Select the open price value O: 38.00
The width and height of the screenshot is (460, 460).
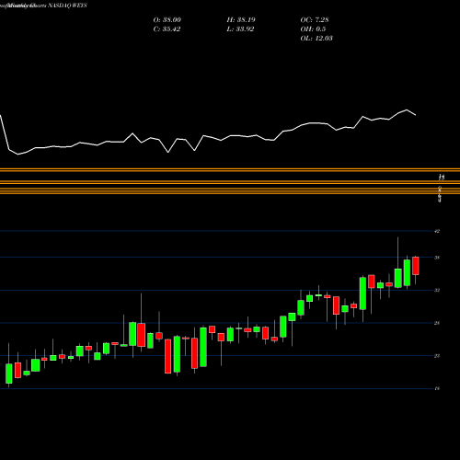167,20
